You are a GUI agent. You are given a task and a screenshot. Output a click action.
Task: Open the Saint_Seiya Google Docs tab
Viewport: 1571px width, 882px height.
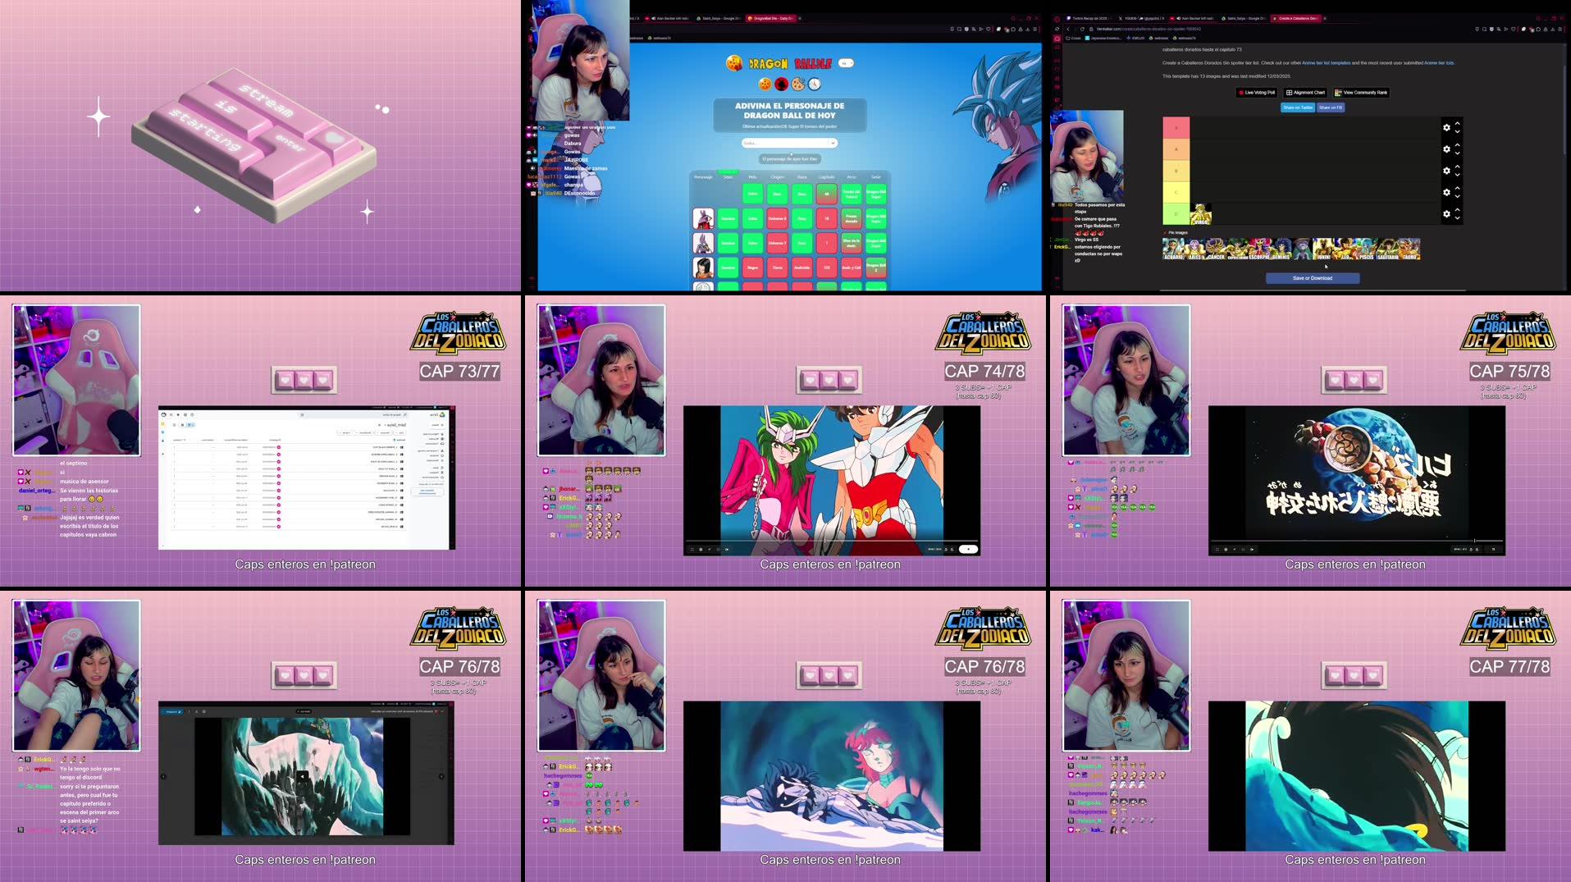point(1244,18)
